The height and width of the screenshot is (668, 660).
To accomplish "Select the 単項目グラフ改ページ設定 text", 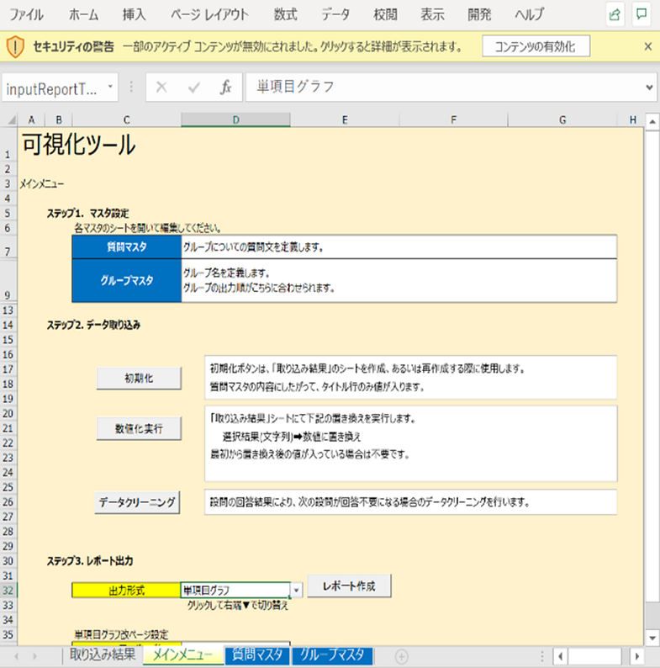I will point(121,634).
